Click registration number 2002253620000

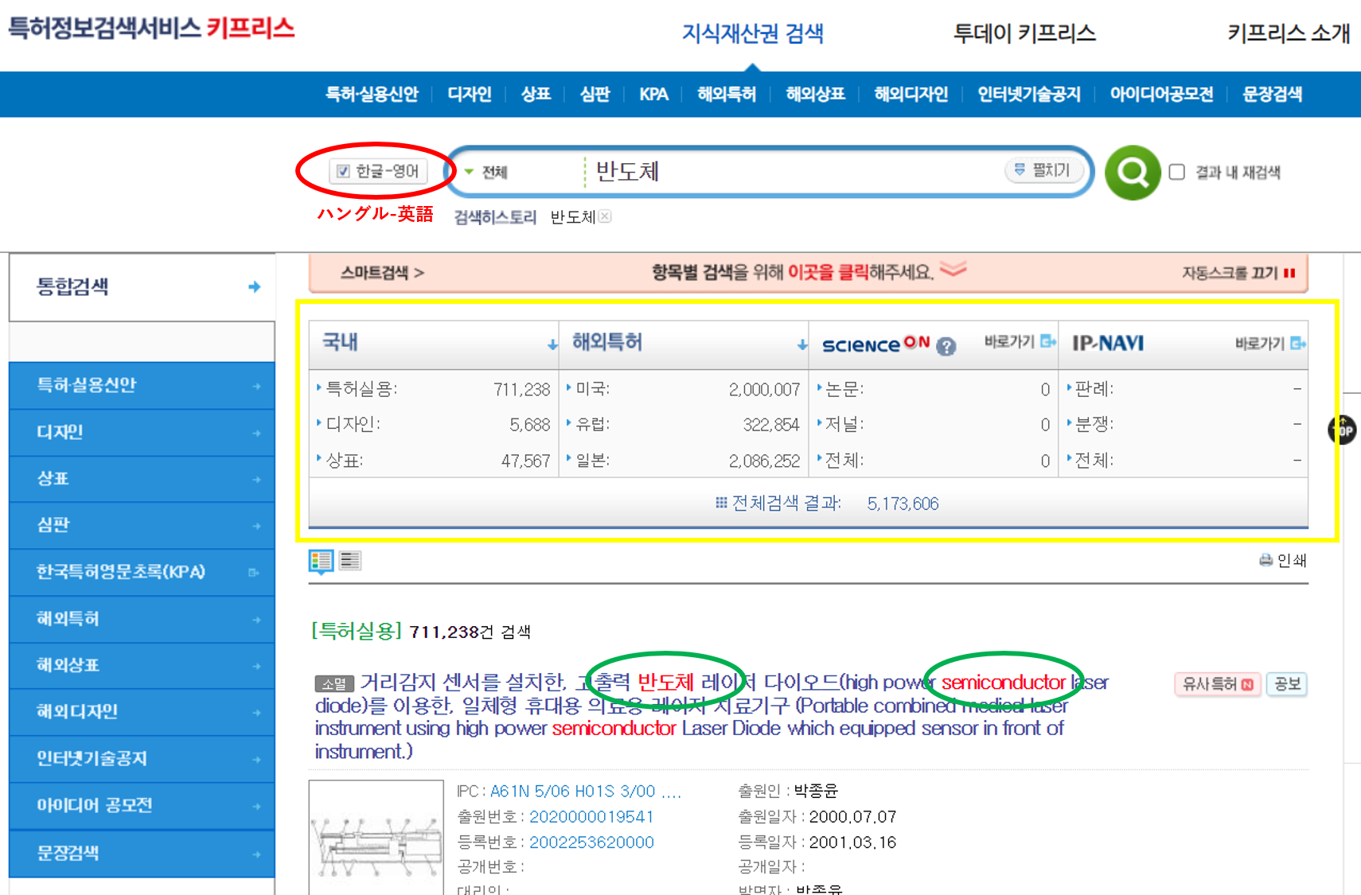click(x=591, y=842)
